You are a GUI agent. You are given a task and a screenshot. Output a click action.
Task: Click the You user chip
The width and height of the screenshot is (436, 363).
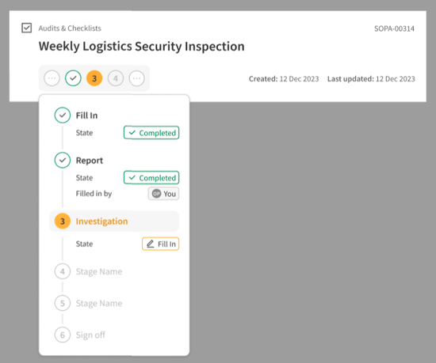click(x=163, y=194)
